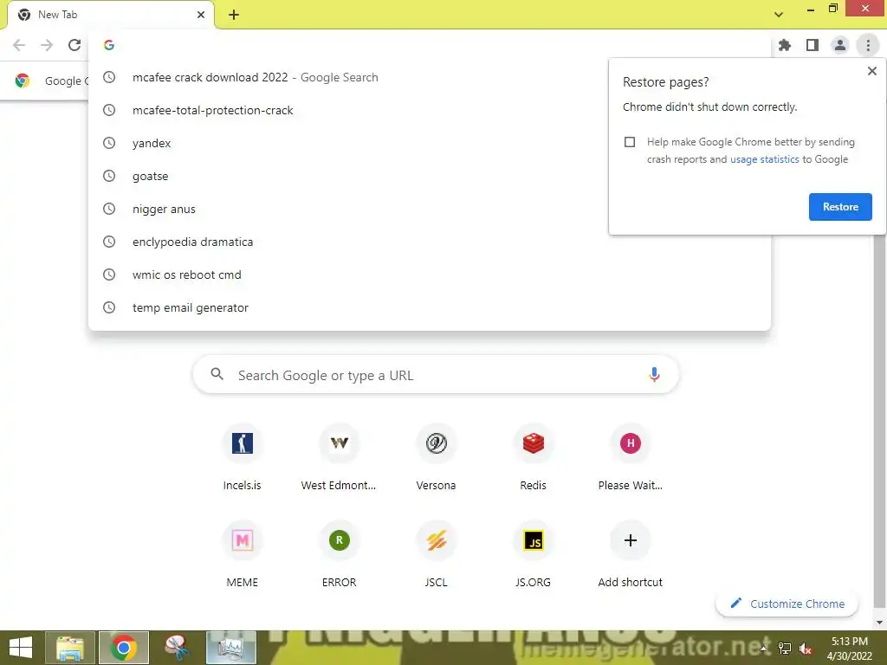Close the New Tab tab

click(201, 15)
